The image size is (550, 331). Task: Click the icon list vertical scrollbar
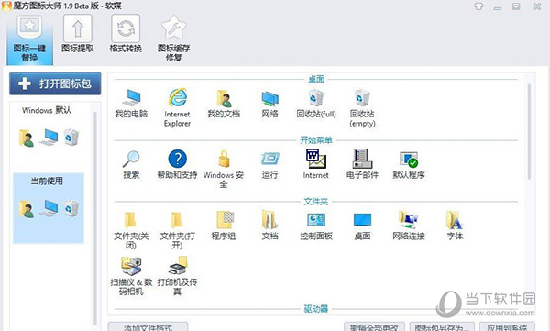tap(529, 132)
